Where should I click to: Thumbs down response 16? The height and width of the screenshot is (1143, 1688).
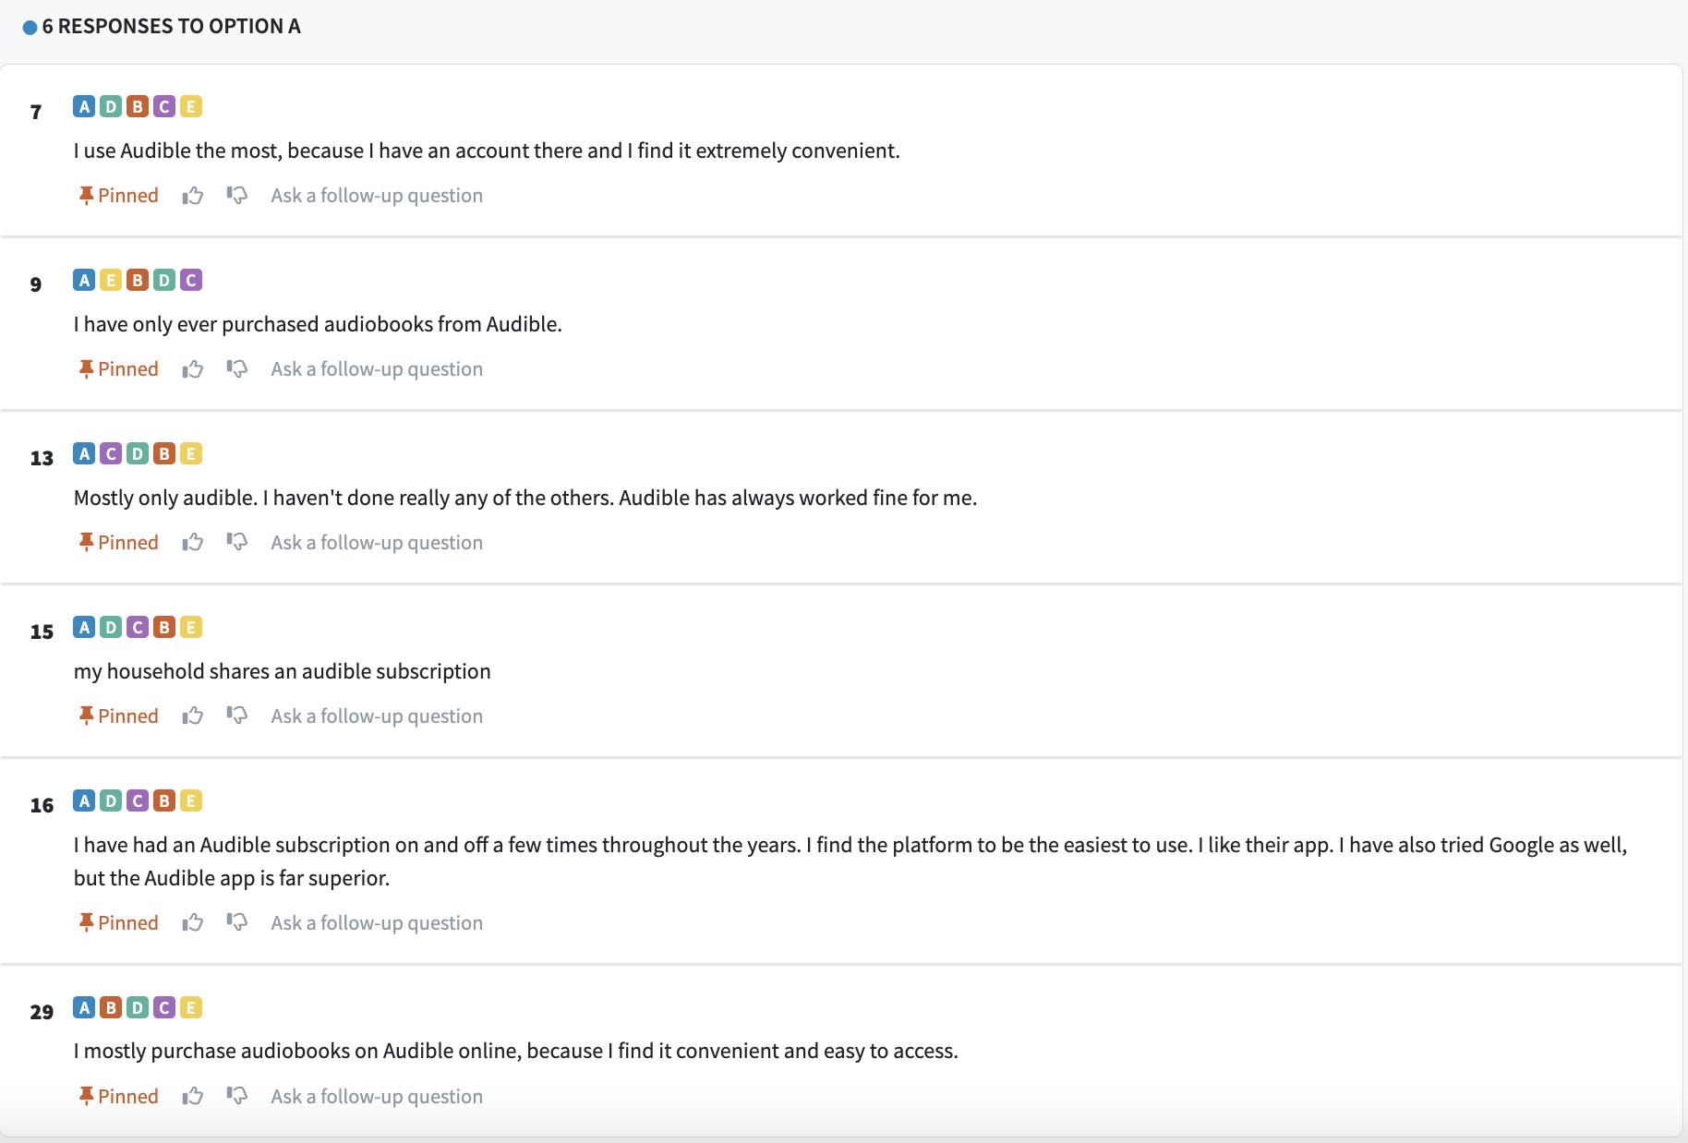(237, 923)
